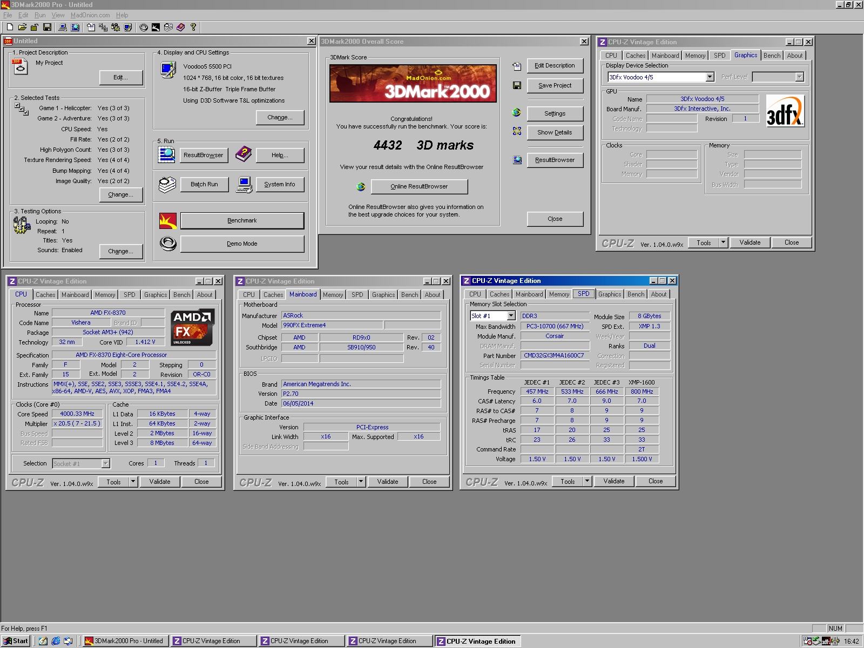Open the View menu
This screenshot has width=864, height=648.
point(58,15)
